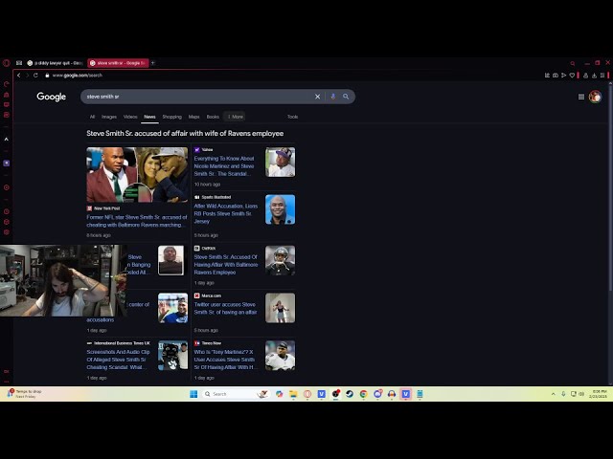Click the large New York Post article thumbnail
613x459 pixels.
[137, 174]
